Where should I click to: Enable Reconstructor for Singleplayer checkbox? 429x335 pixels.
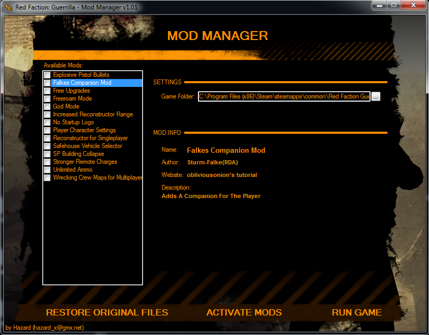[47, 138]
